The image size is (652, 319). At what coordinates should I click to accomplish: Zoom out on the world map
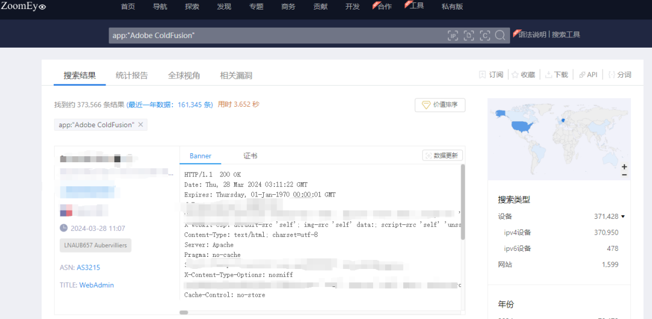click(x=624, y=175)
